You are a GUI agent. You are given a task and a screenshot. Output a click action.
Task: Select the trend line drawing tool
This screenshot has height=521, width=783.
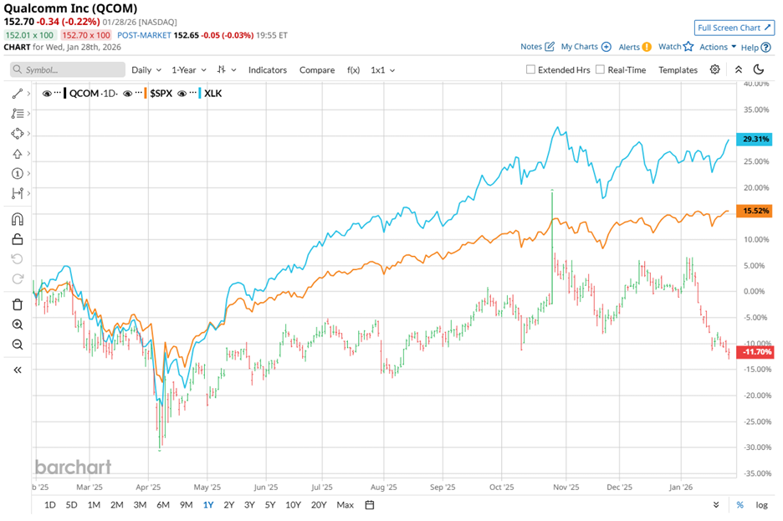coord(17,94)
